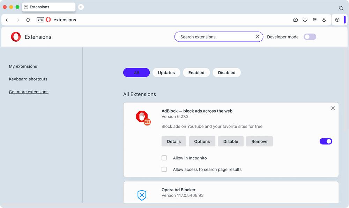The width and height of the screenshot is (349, 208).
Task: Remove the AdBlock extension
Action: click(x=259, y=142)
